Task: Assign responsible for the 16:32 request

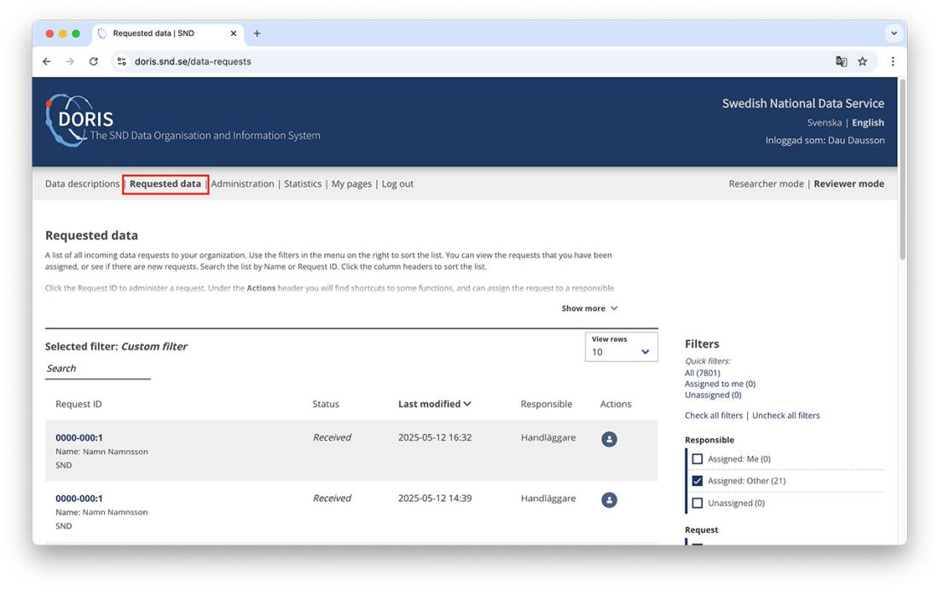Action: pos(609,439)
